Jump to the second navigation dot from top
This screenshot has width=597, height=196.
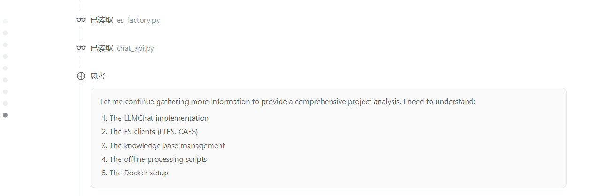[5, 33]
